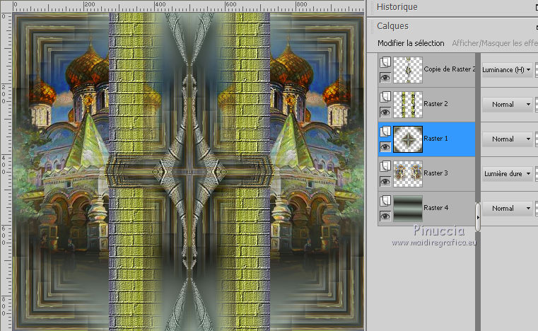The width and height of the screenshot is (538, 331).
Task: Click layer type icon of Raster 4
Action: (x=385, y=201)
